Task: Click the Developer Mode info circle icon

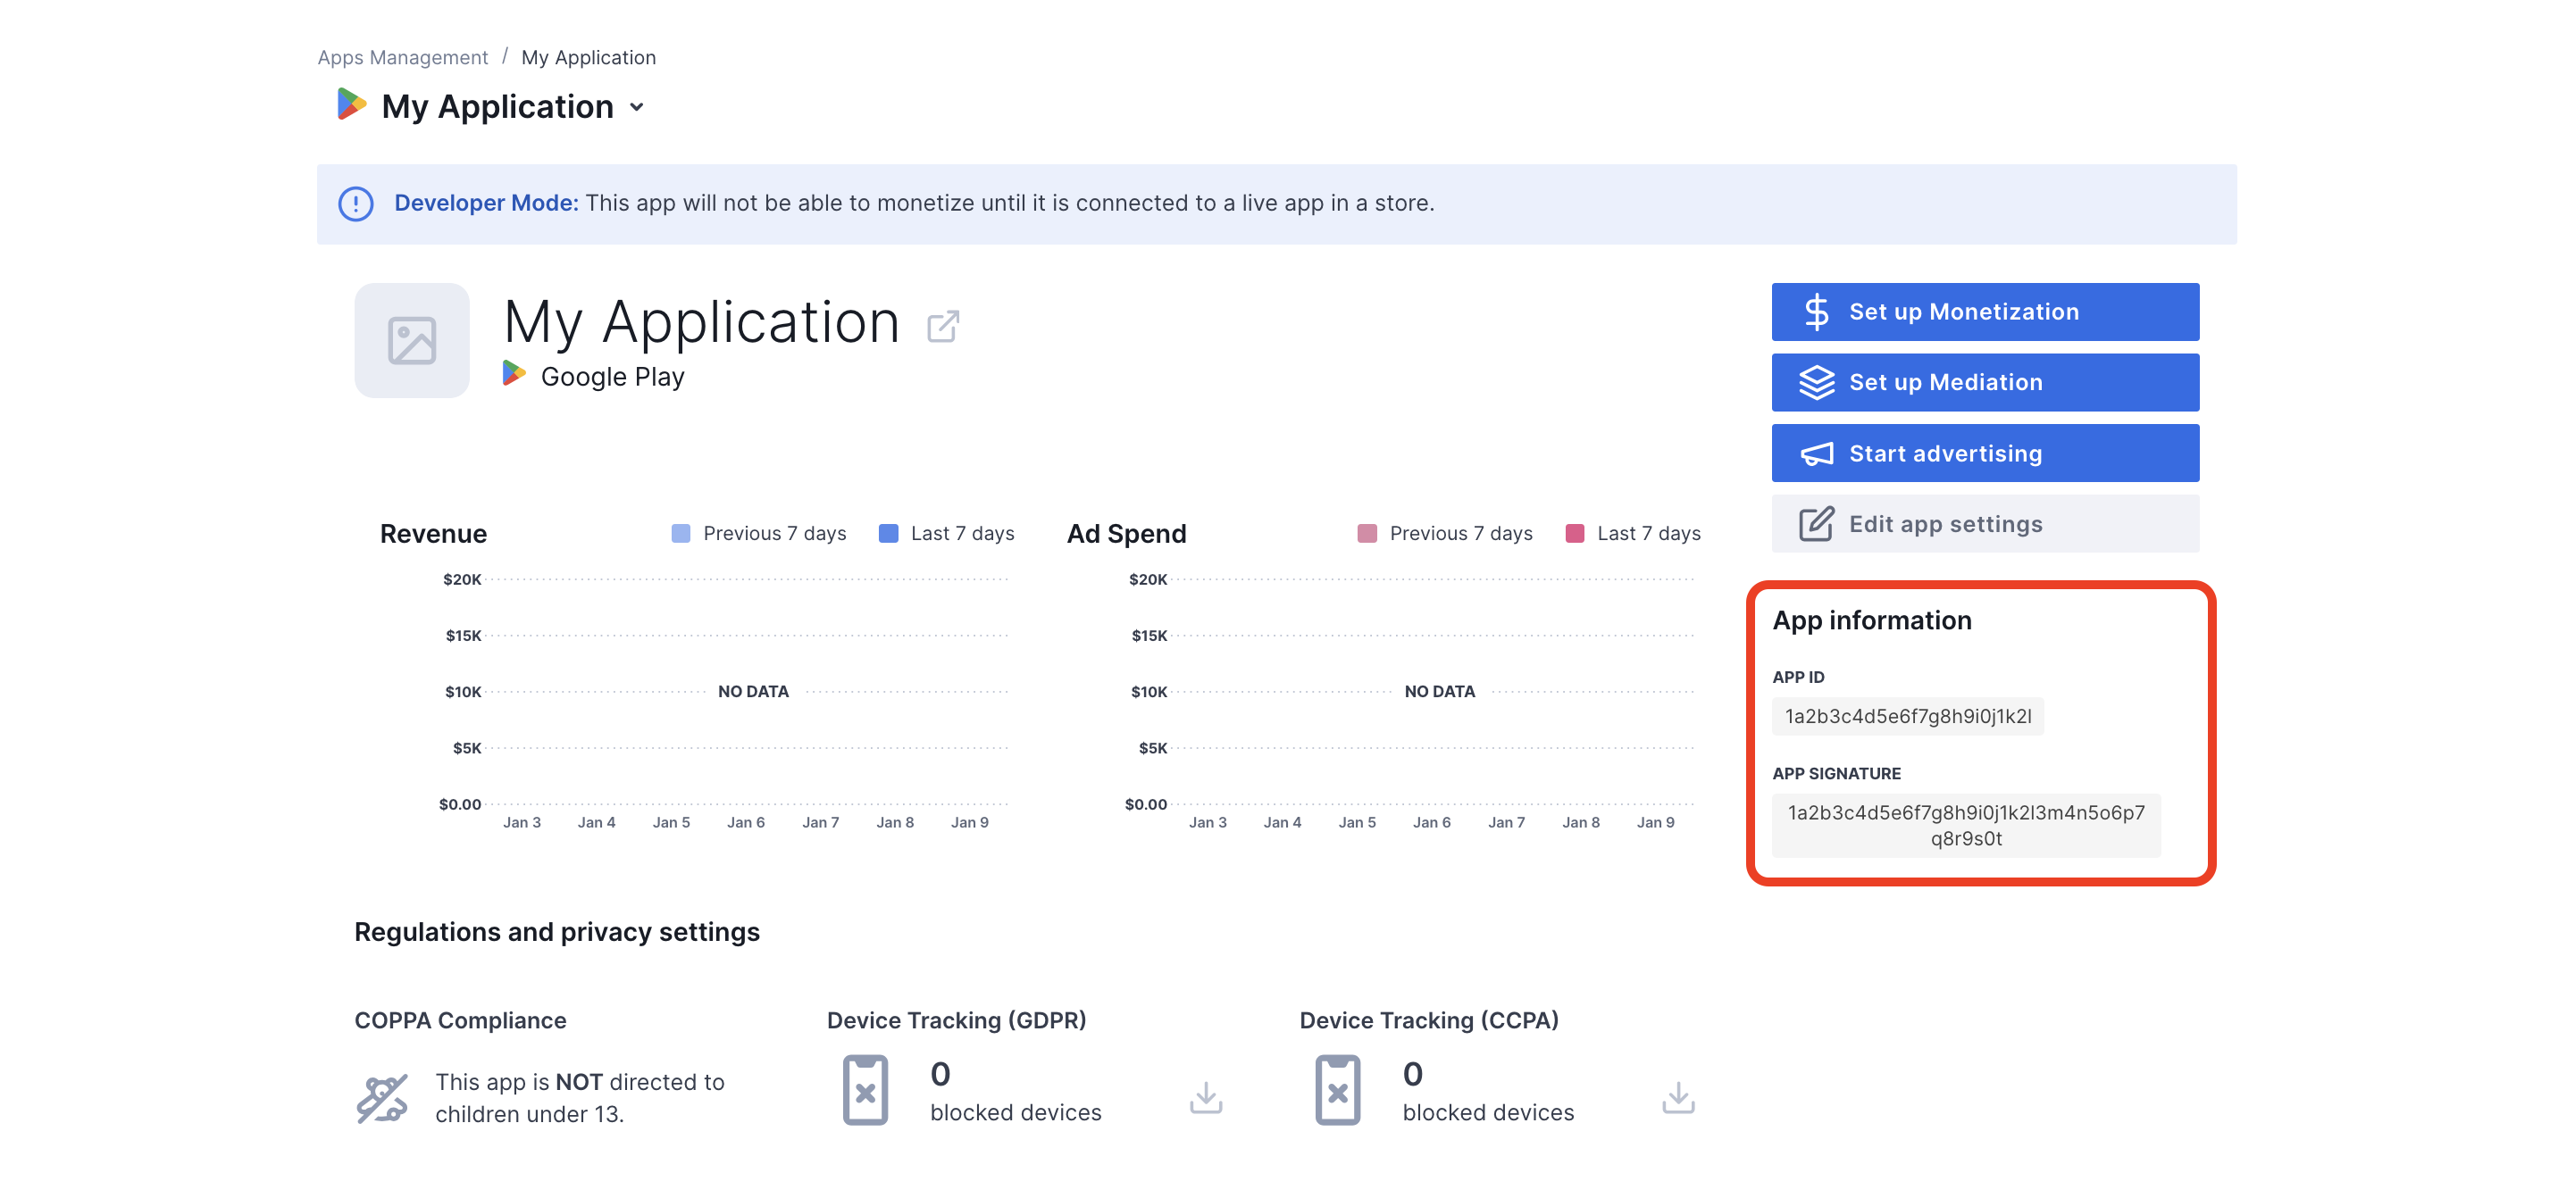Action: tap(353, 204)
